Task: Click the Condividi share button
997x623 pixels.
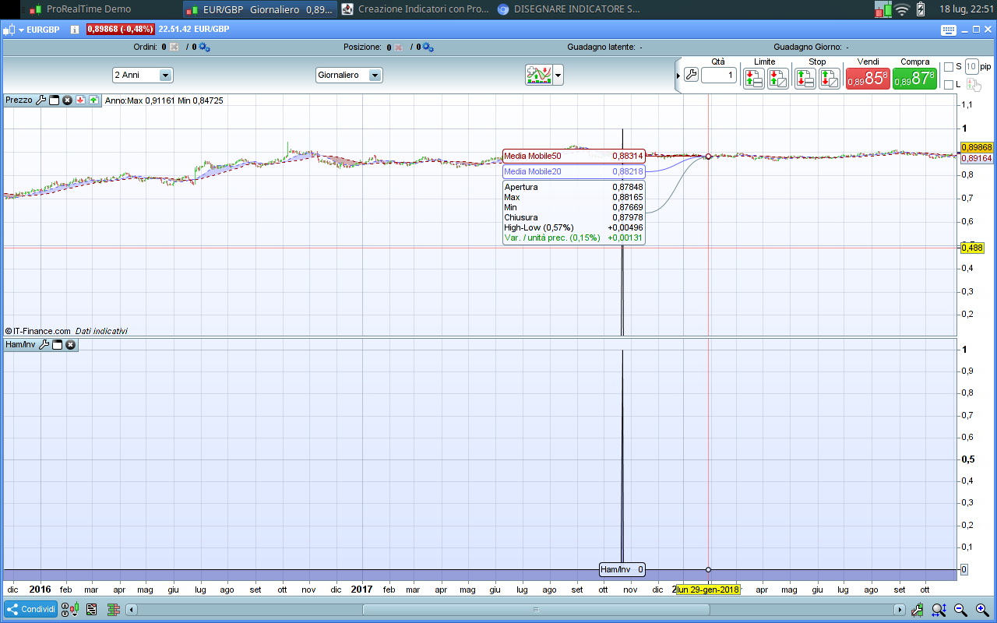Action: point(30,610)
